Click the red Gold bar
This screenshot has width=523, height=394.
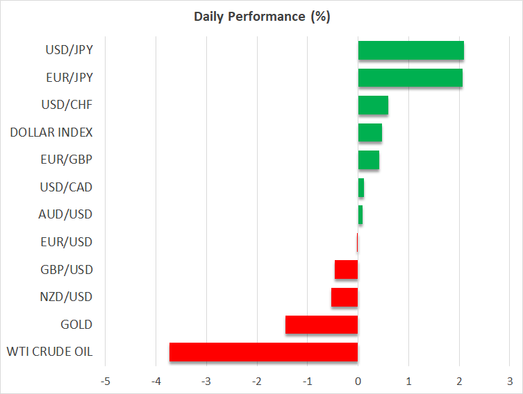pyautogui.click(x=322, y=325)
